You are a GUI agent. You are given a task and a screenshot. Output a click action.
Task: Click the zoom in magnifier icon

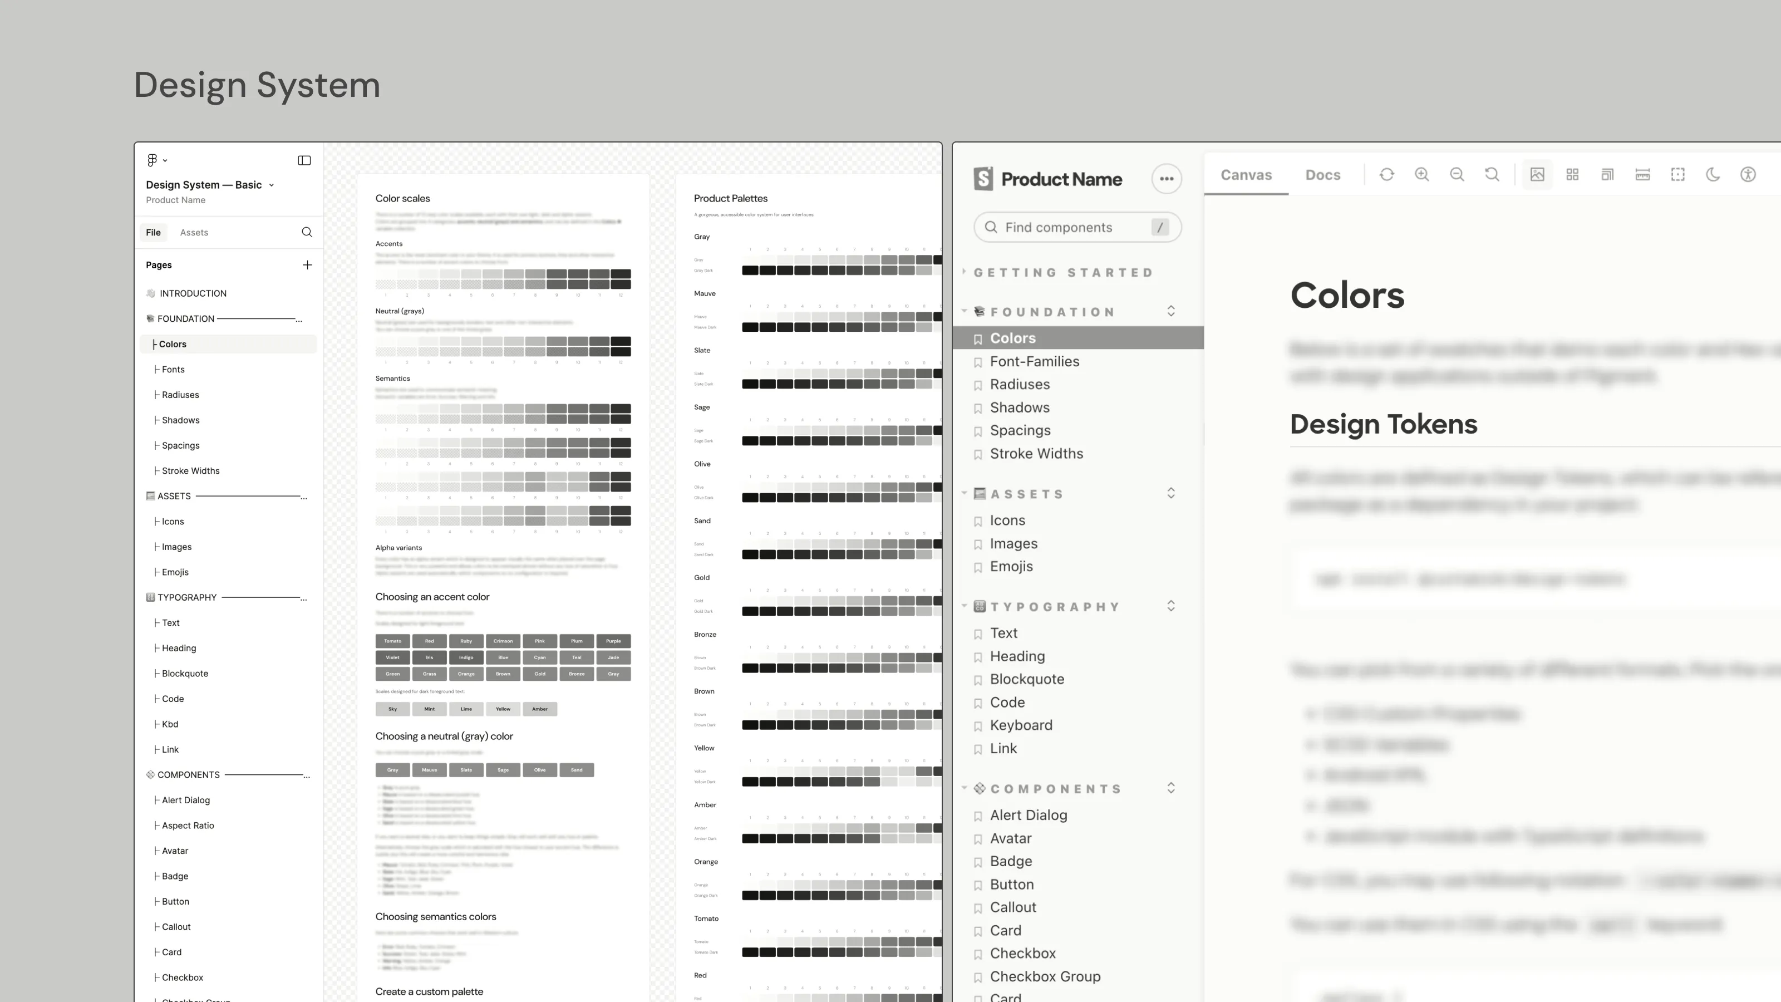click(1421, 174)
